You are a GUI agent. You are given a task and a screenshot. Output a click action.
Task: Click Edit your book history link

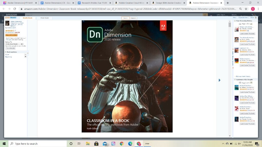pyautogui.click(x=243, y=76)
